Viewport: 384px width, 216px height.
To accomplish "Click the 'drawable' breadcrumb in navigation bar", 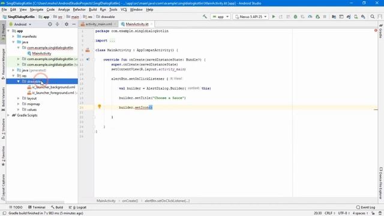I will (106, 17).
